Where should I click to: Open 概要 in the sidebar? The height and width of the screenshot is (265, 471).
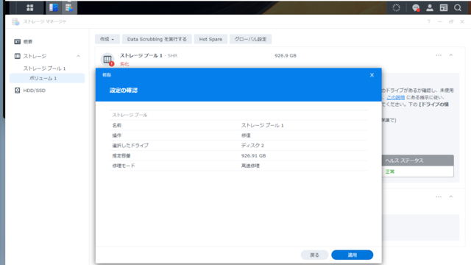click(28, 42)
